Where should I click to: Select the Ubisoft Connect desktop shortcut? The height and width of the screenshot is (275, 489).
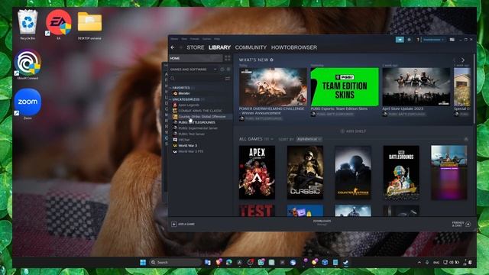tap(28, 65)
